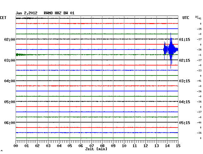The image size is (203, 154).
Task: Click minute tick label 07 on axis
Action: pos(92,146)
